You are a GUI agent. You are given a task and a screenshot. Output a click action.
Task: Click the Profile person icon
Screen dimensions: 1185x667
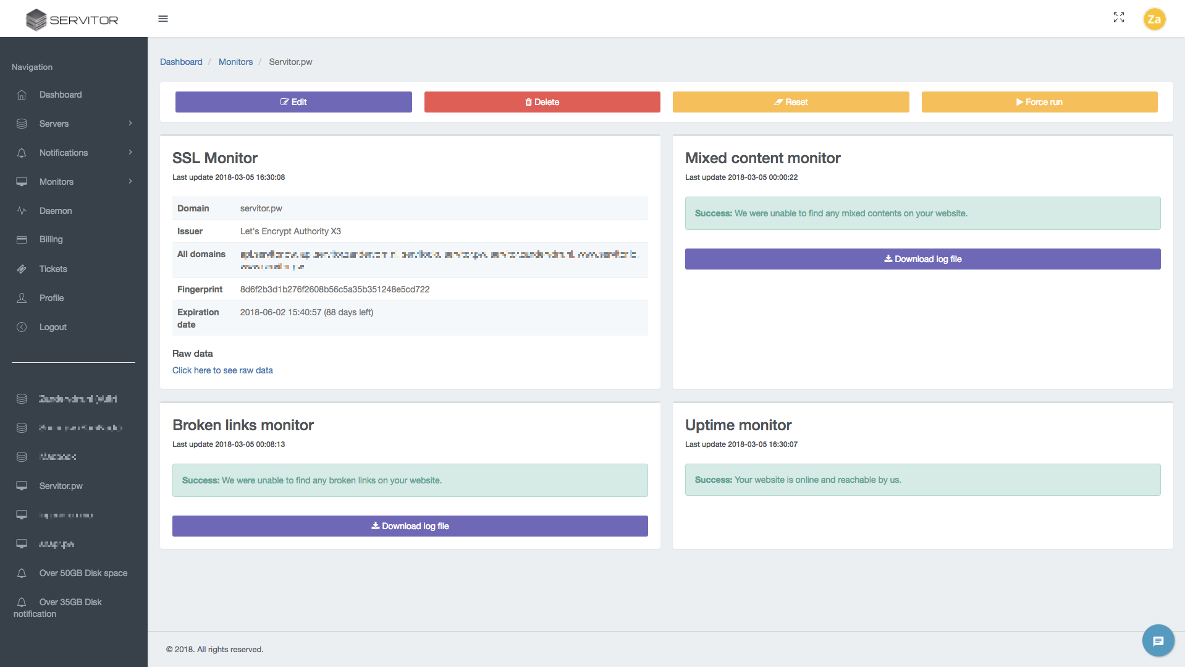click(22, 298)
